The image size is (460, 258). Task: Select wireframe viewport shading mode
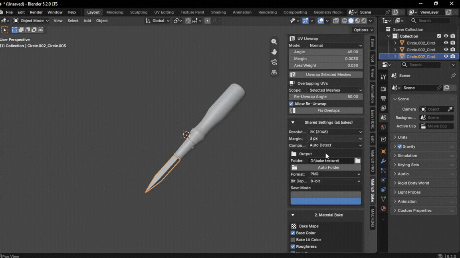pos(345,21)
